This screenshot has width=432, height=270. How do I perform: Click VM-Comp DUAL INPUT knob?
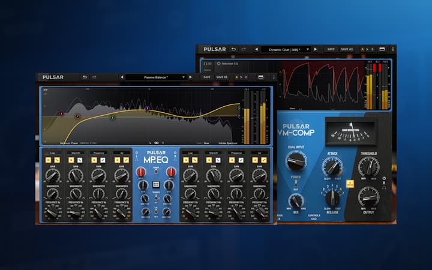[296, 161]
